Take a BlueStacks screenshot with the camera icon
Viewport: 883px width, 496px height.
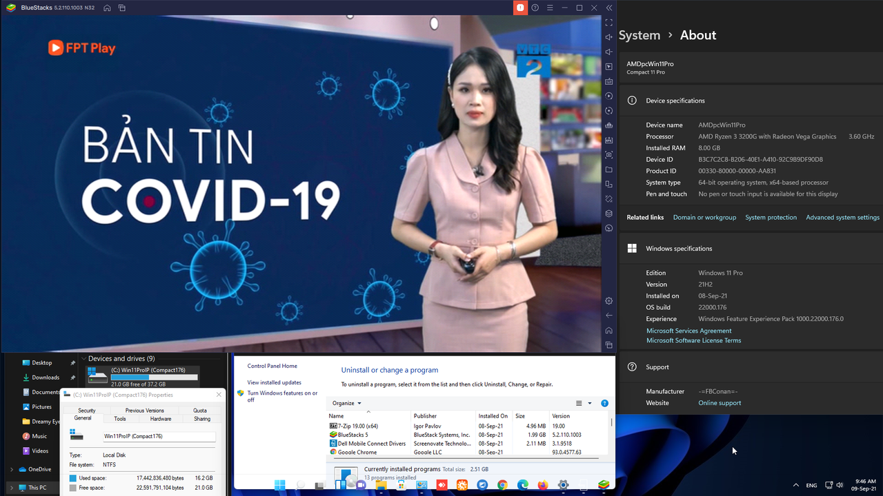point(608,155)
